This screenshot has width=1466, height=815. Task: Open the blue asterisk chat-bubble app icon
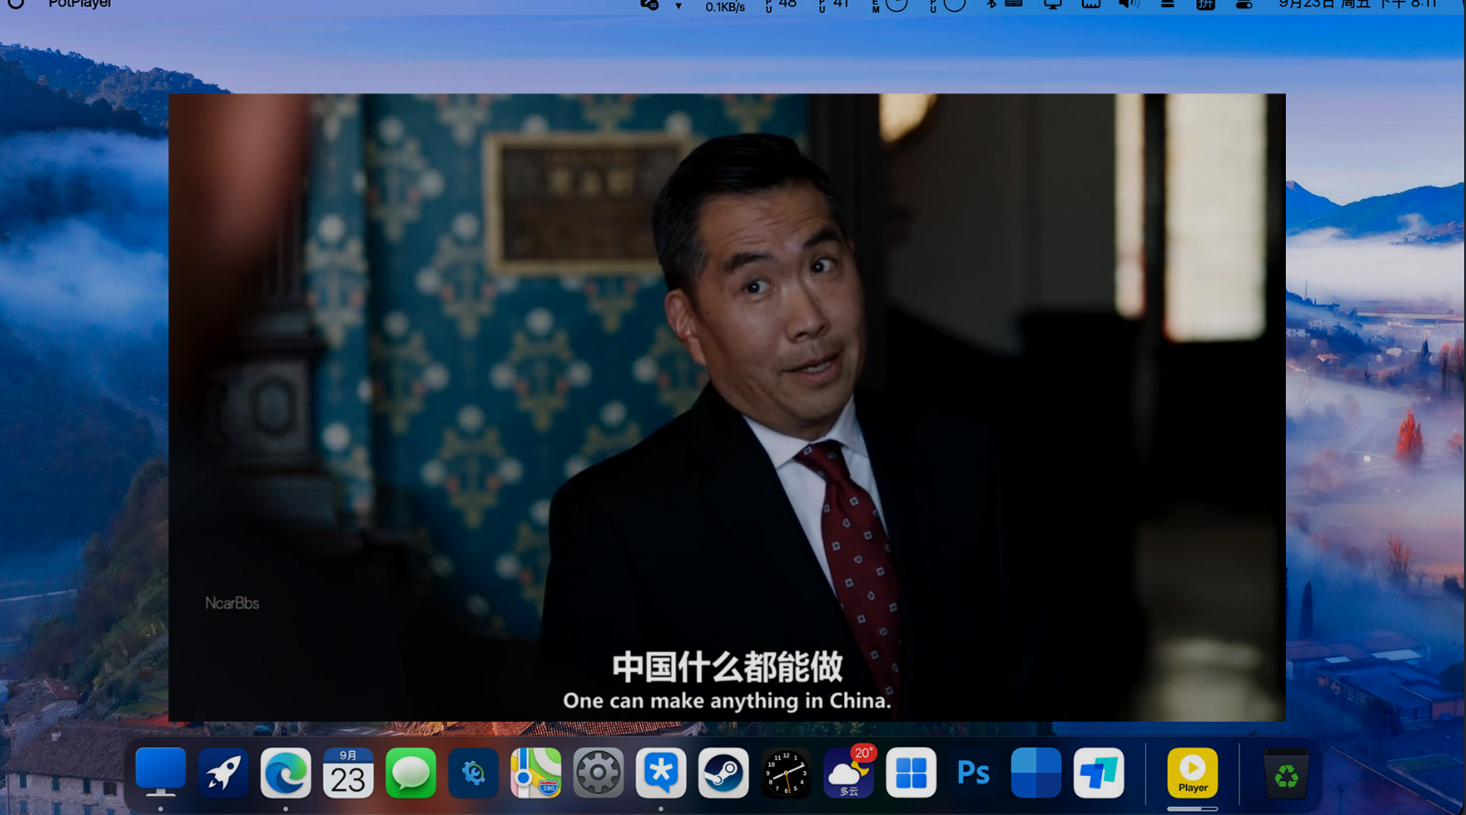click(660, 773)
